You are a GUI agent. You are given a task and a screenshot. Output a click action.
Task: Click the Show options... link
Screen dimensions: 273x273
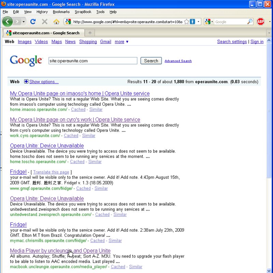tap(44, 82)
